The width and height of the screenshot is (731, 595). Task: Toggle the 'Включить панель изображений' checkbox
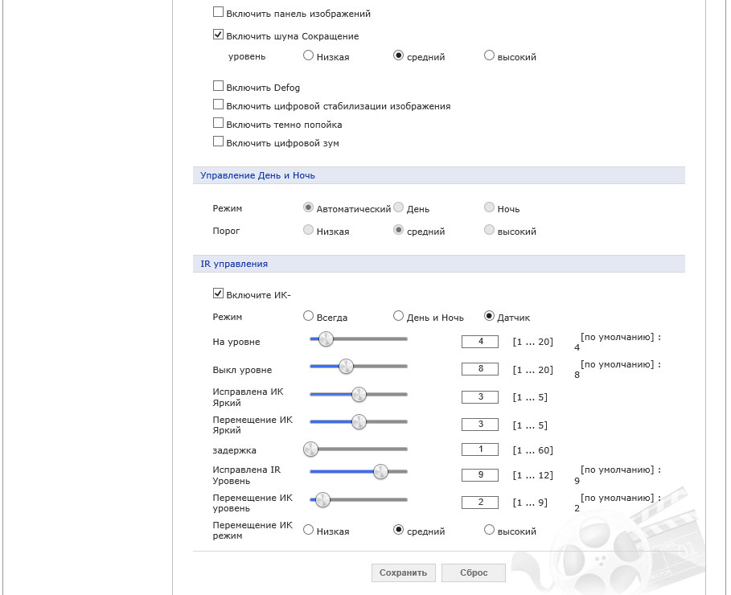coord(218,13)
